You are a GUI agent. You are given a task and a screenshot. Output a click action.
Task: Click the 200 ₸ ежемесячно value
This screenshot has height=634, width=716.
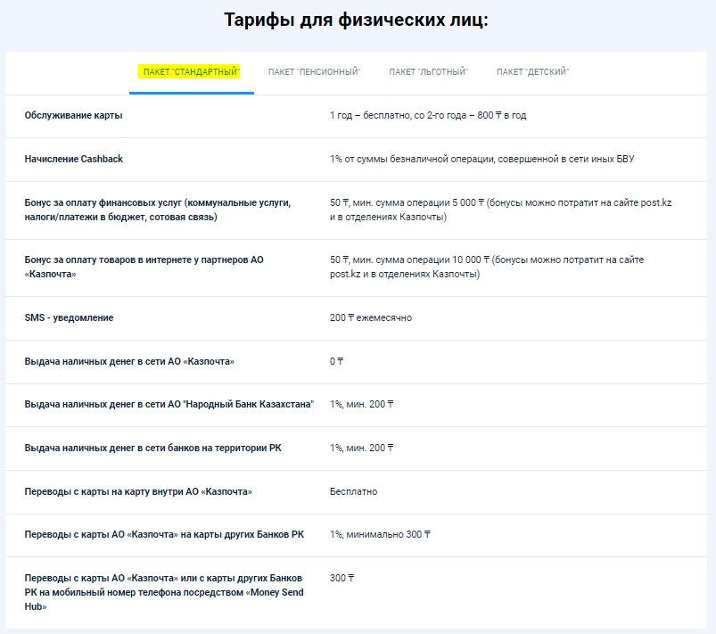371,317
